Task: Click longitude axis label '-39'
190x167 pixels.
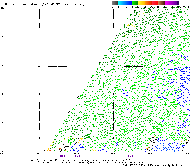Action: point(77,154)
